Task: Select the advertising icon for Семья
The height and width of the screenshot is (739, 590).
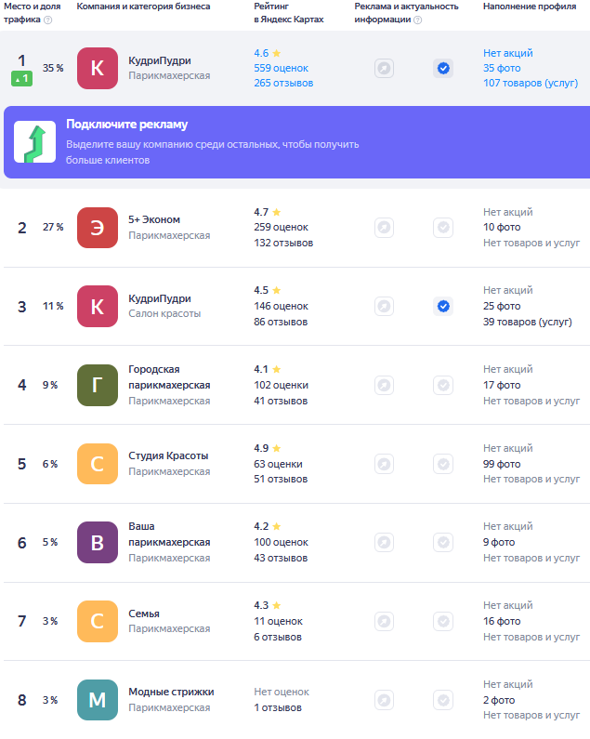Action: pos(384,621)
